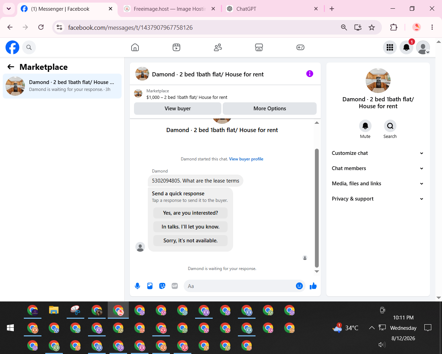Open File Explorer from taskbar
The width and height of the screenshot is (442, 354).
click(x=54, y=310)
